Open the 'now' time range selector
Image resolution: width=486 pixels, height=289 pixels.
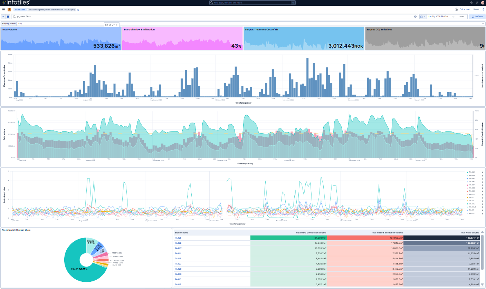click(461, 16)
